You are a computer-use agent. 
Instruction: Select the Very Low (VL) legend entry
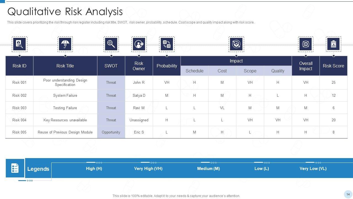click(x=313, y=168)
